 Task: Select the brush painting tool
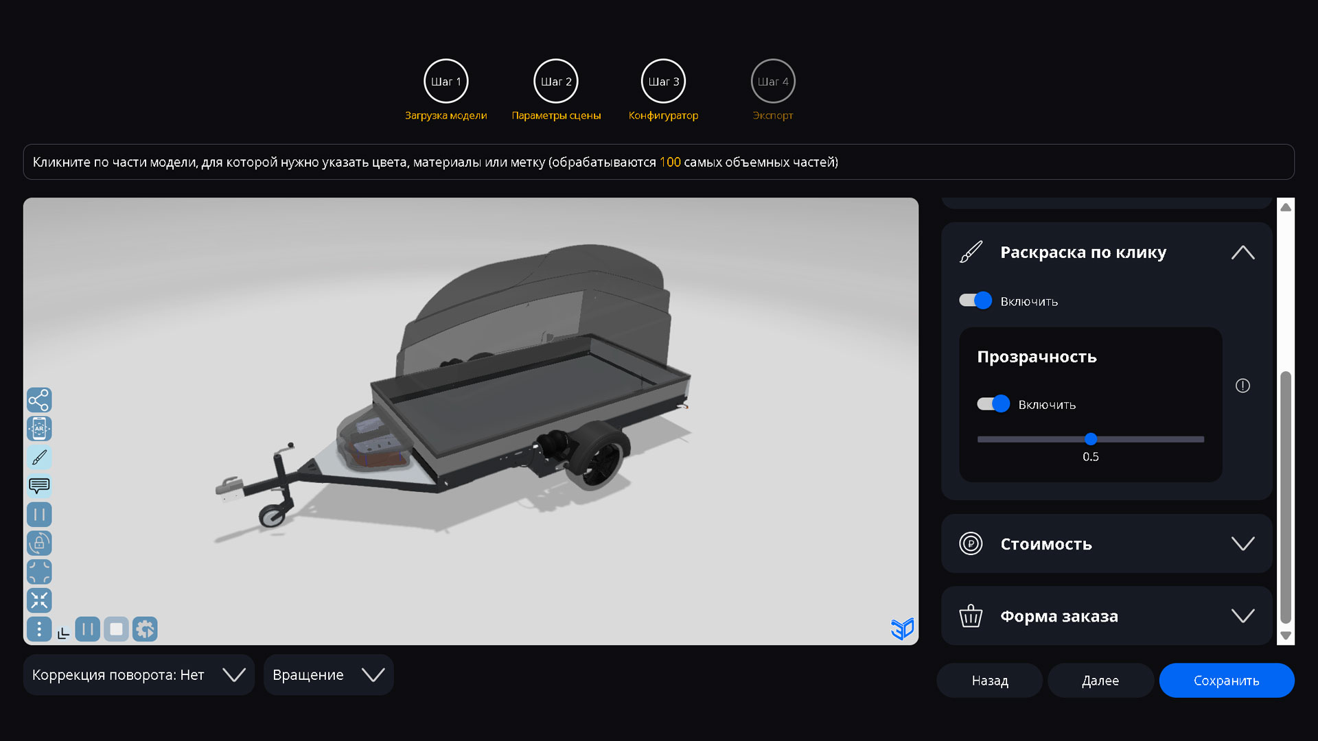click(x=39, y=457)
